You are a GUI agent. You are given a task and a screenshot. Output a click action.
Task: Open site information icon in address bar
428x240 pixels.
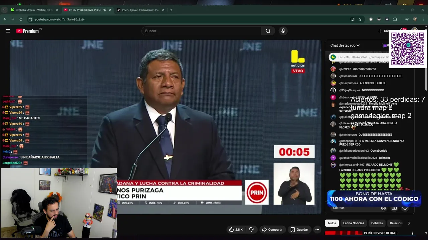tap(30, 19)
